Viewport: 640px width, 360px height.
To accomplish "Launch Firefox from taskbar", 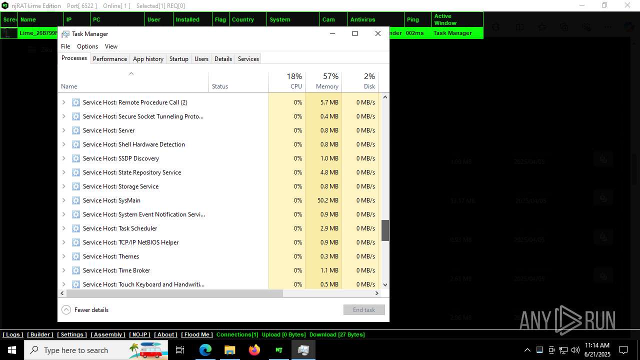I will (x=254, y=350).
